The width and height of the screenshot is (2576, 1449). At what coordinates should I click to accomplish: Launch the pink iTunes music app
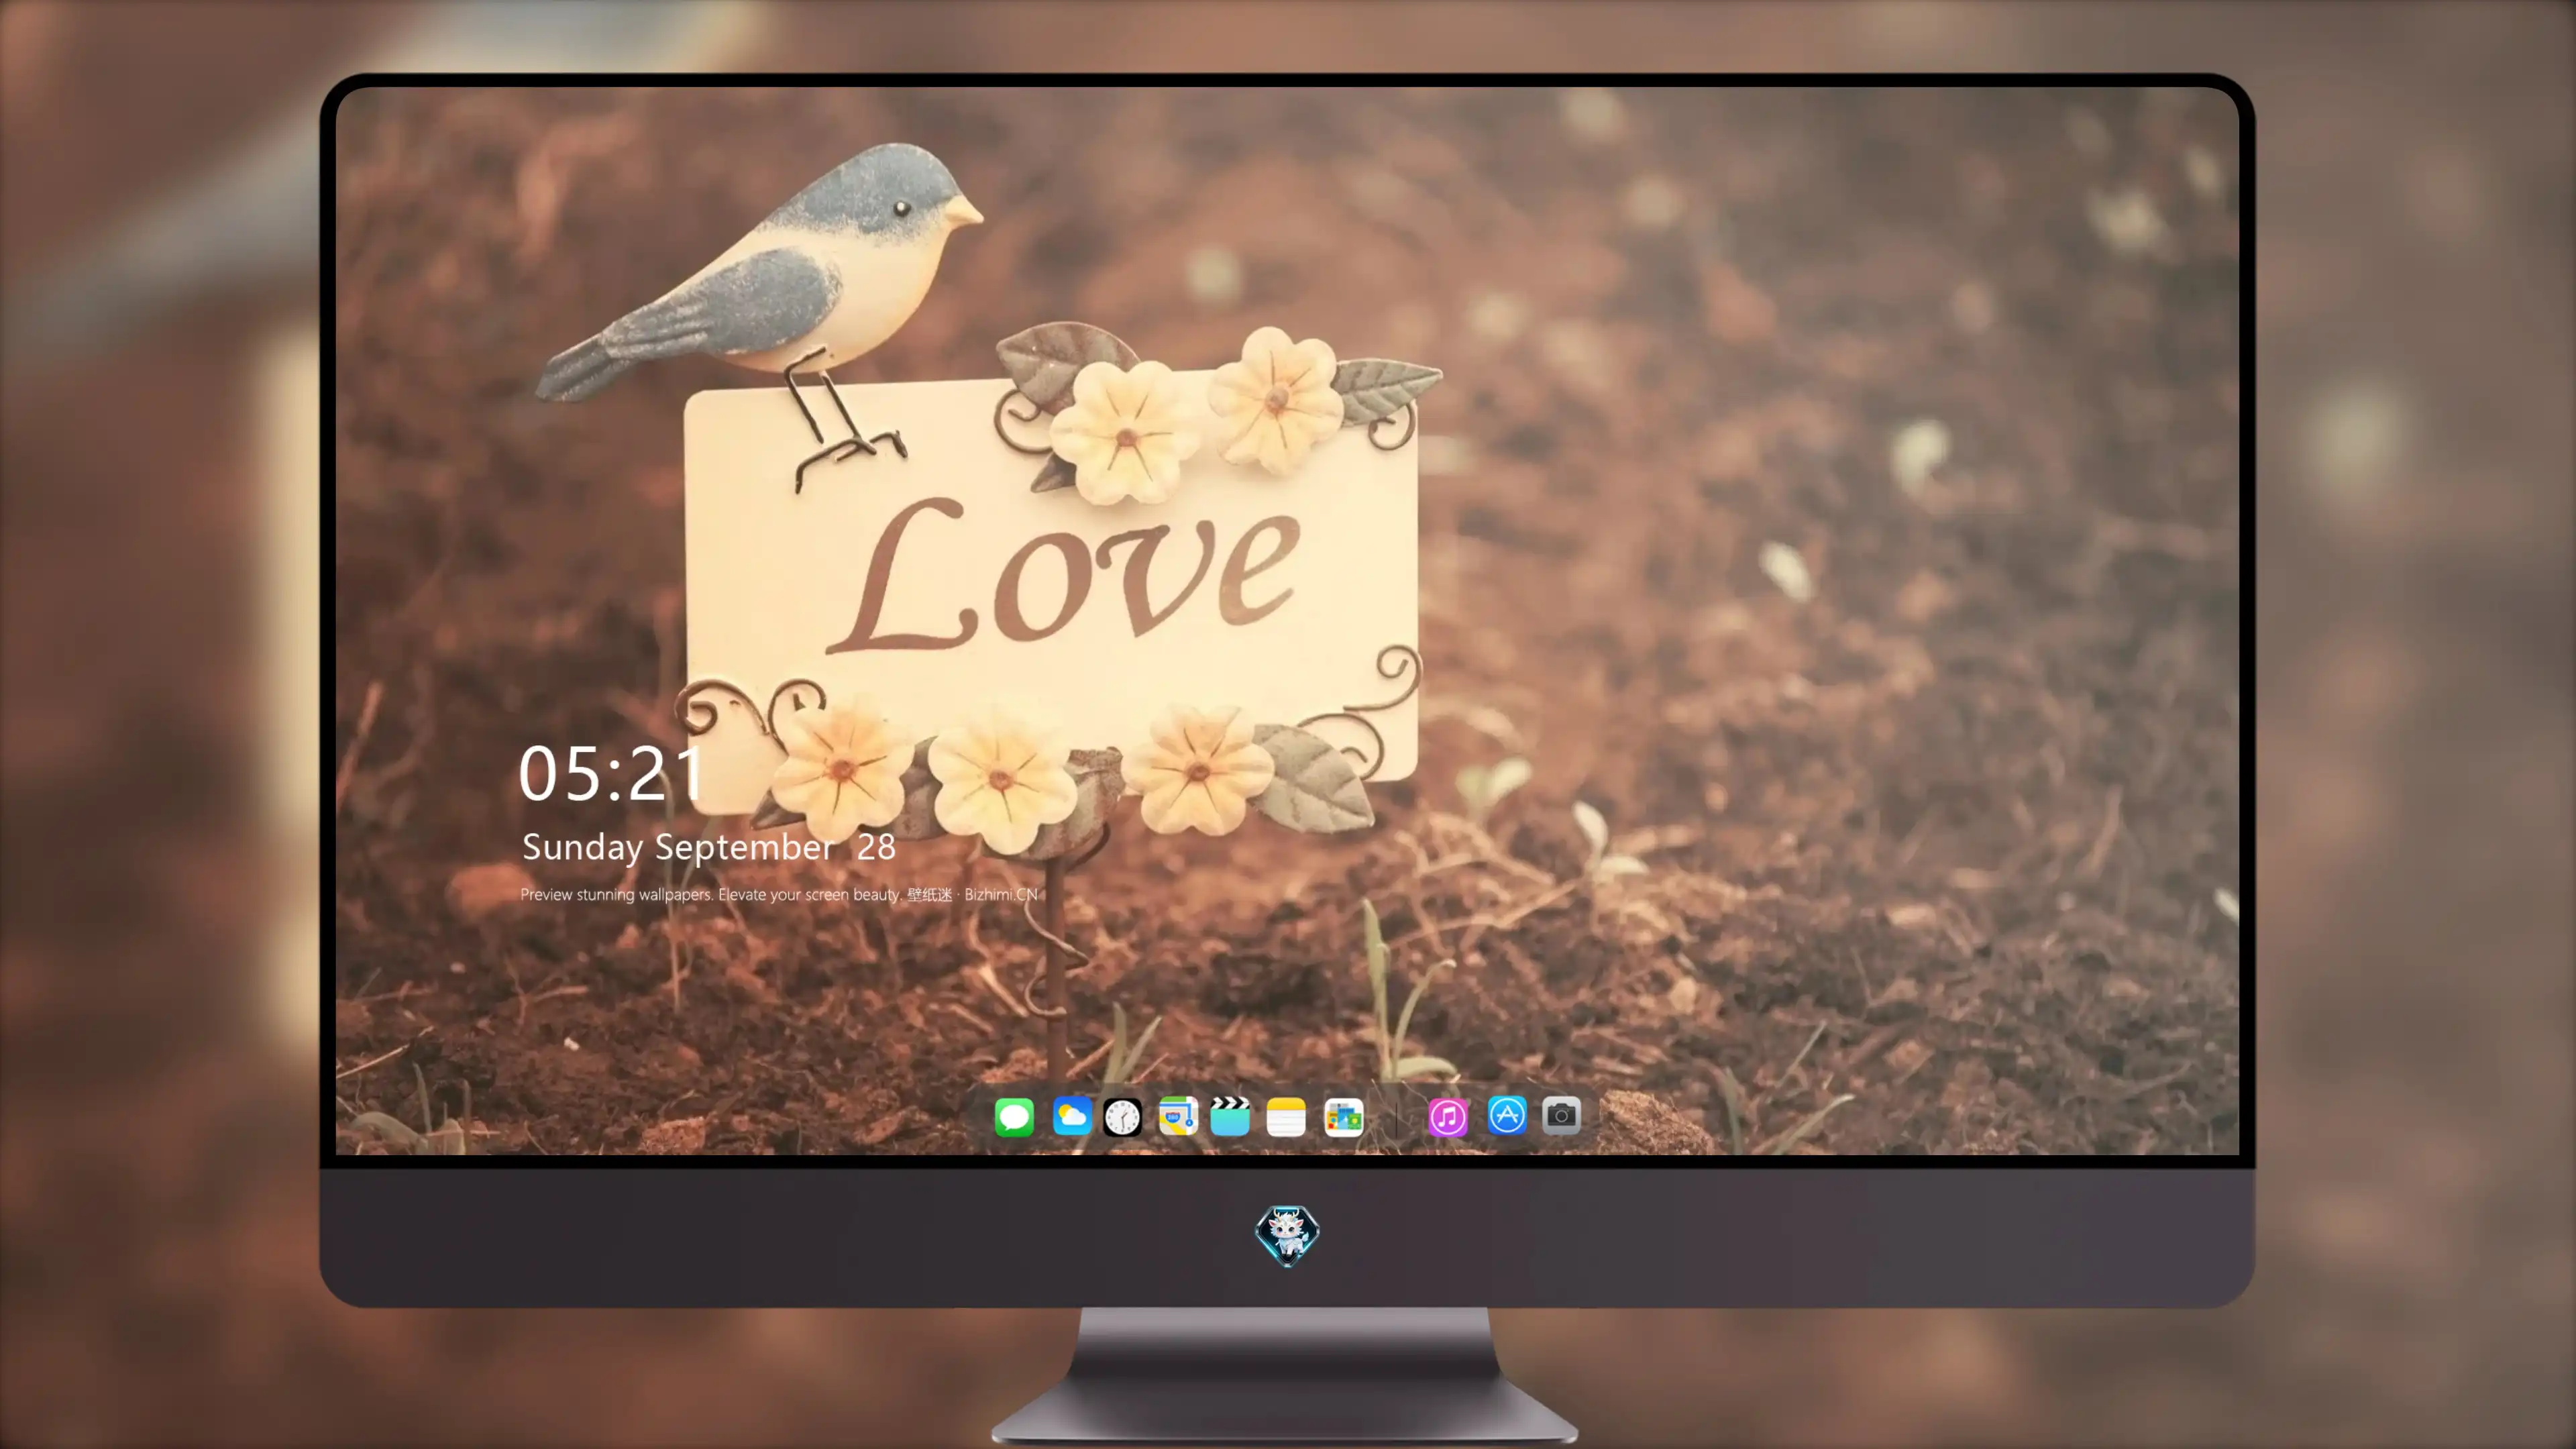pyautogui.click(x=1448, y=1117)
